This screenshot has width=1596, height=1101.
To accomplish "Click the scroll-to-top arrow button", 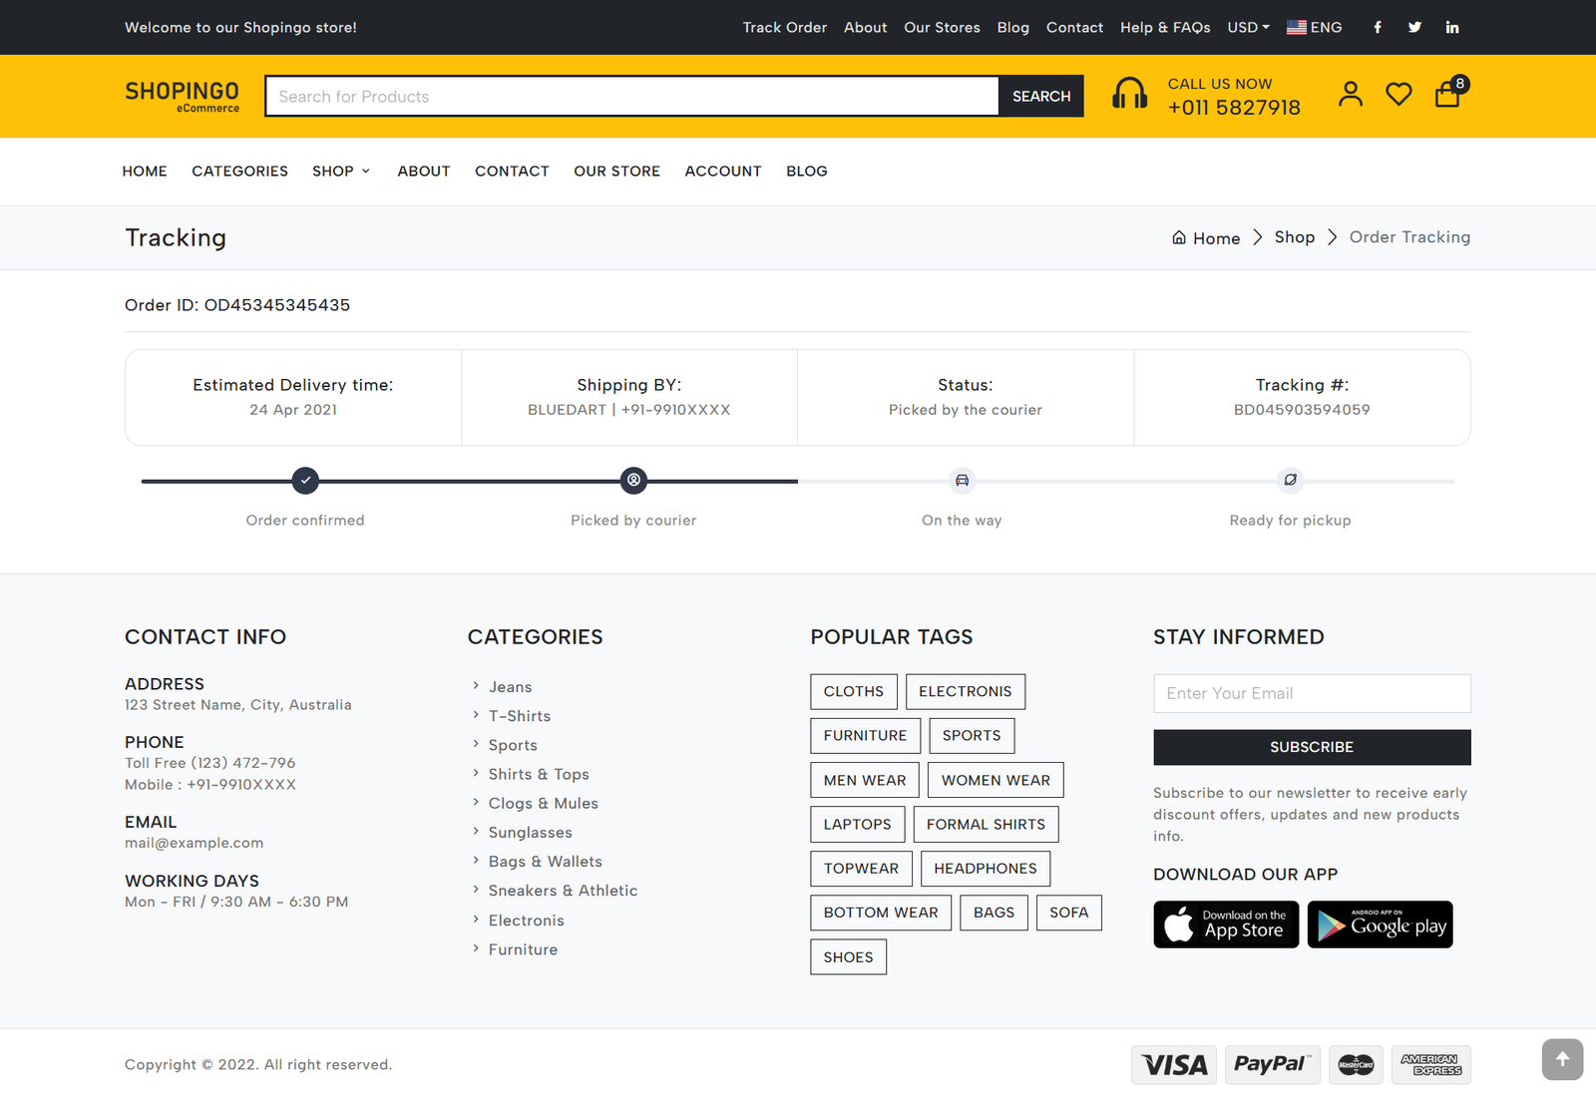I will 1562,1059.
